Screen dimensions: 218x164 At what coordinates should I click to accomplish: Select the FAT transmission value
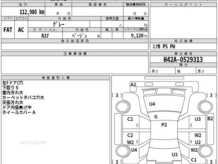coord(8,30)
